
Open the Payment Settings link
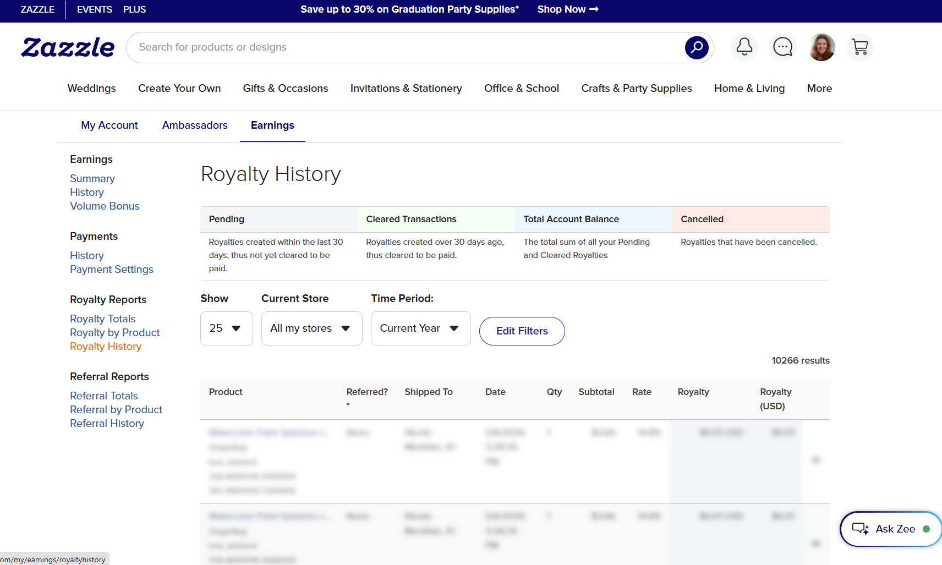point(112,270)
